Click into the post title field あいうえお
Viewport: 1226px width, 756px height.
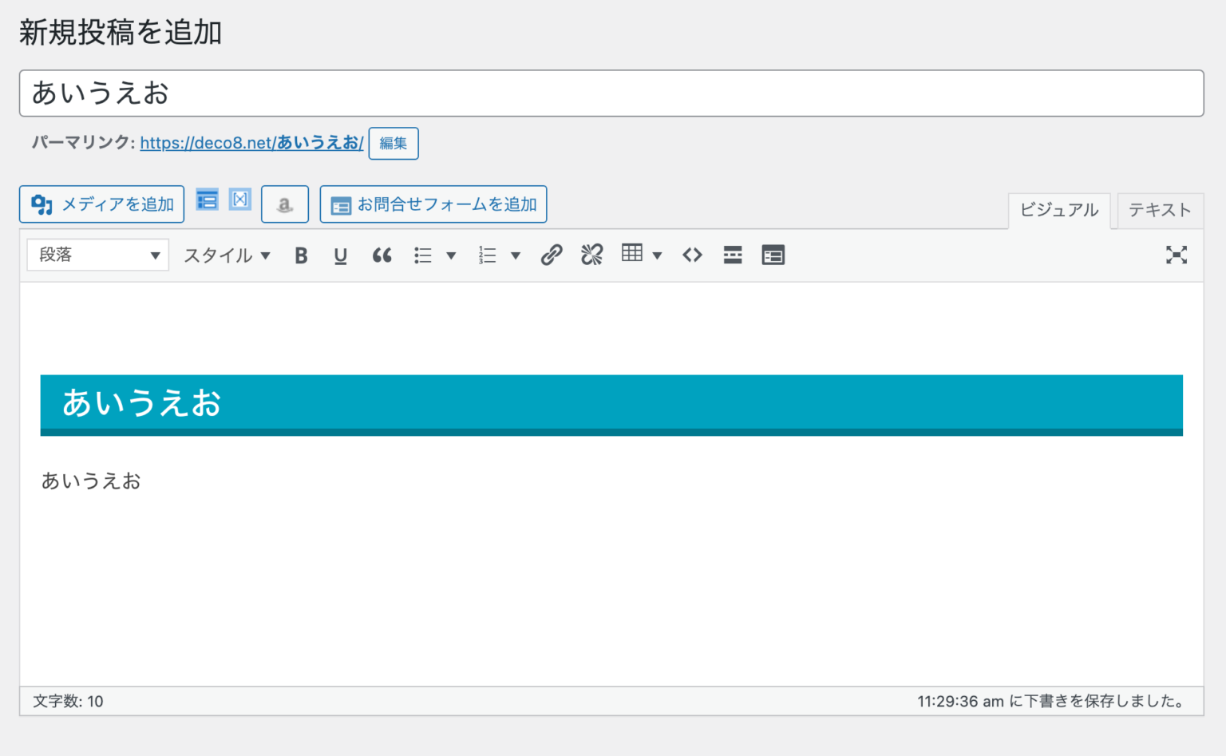[319, 93]
